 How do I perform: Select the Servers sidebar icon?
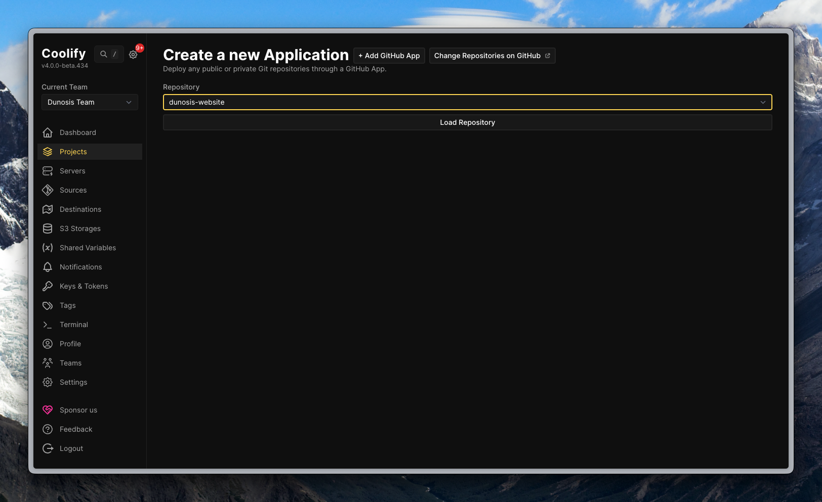pos(48,171)
